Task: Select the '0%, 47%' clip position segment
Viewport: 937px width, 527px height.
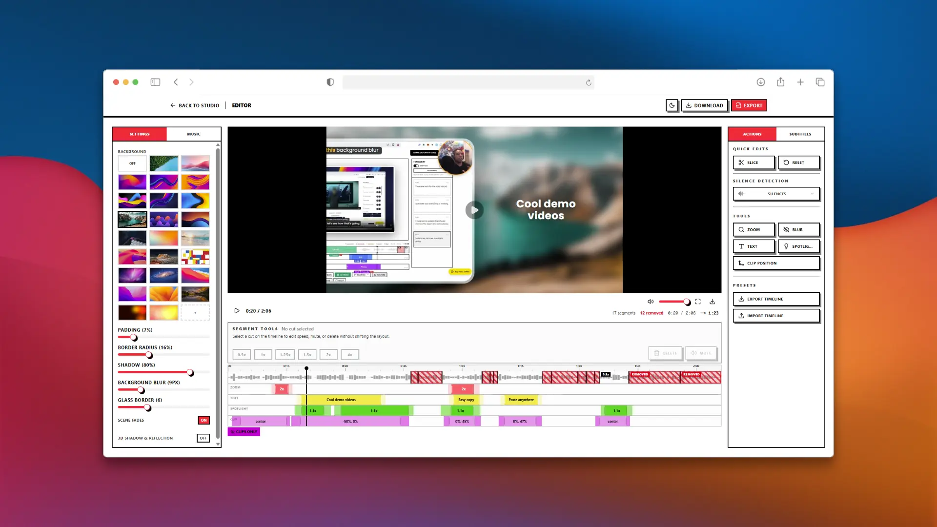Action: [x=520, y=421]
